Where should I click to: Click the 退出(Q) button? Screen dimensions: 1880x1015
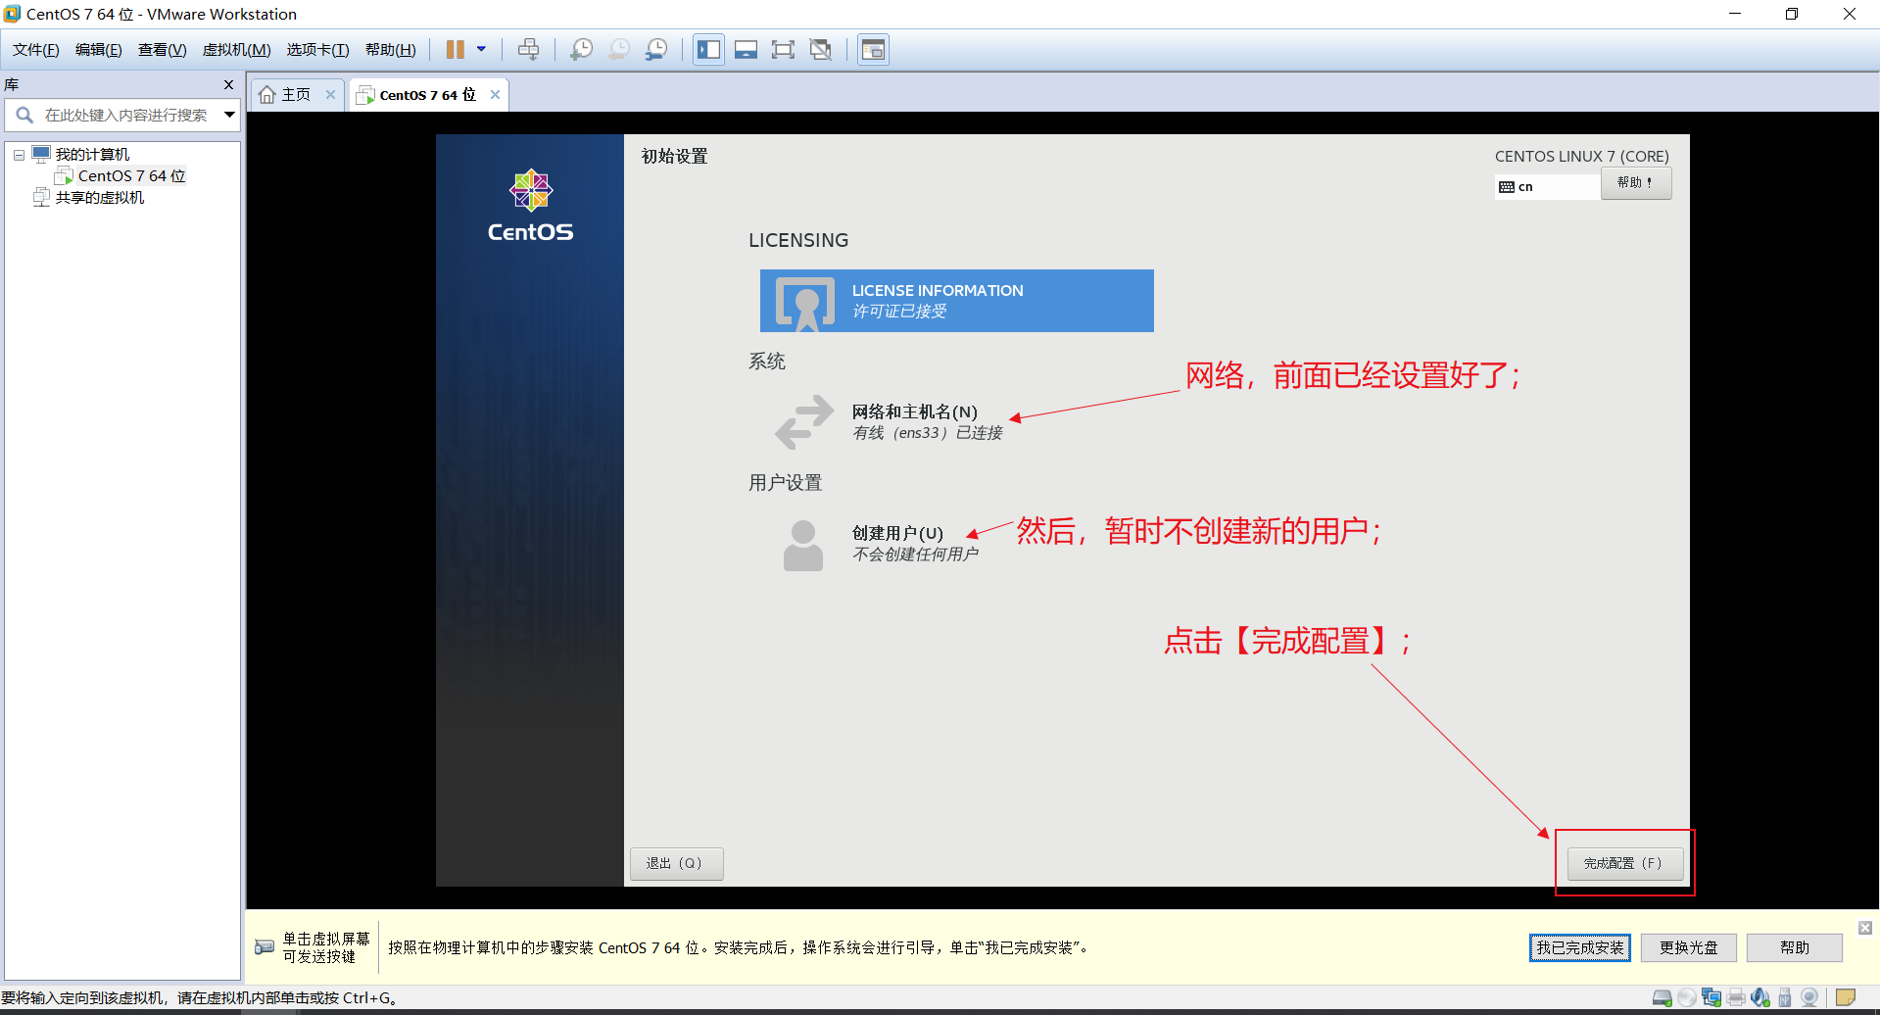[676, 864]
